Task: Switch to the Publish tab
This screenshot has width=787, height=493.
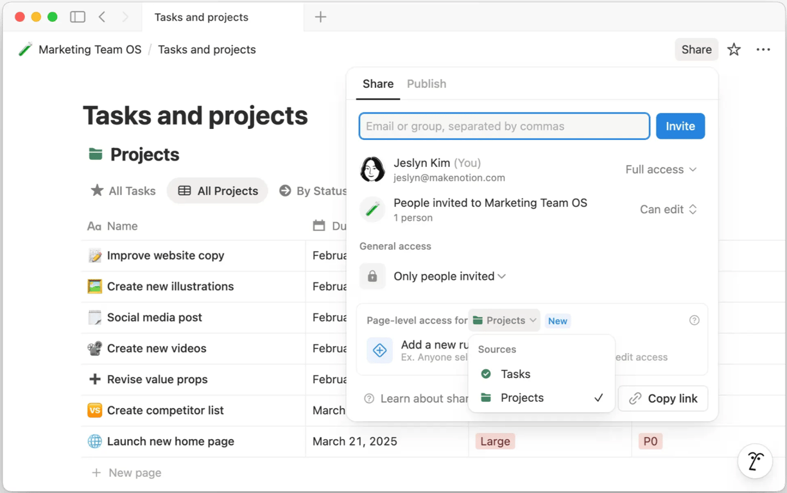Action: pos(426,84)
